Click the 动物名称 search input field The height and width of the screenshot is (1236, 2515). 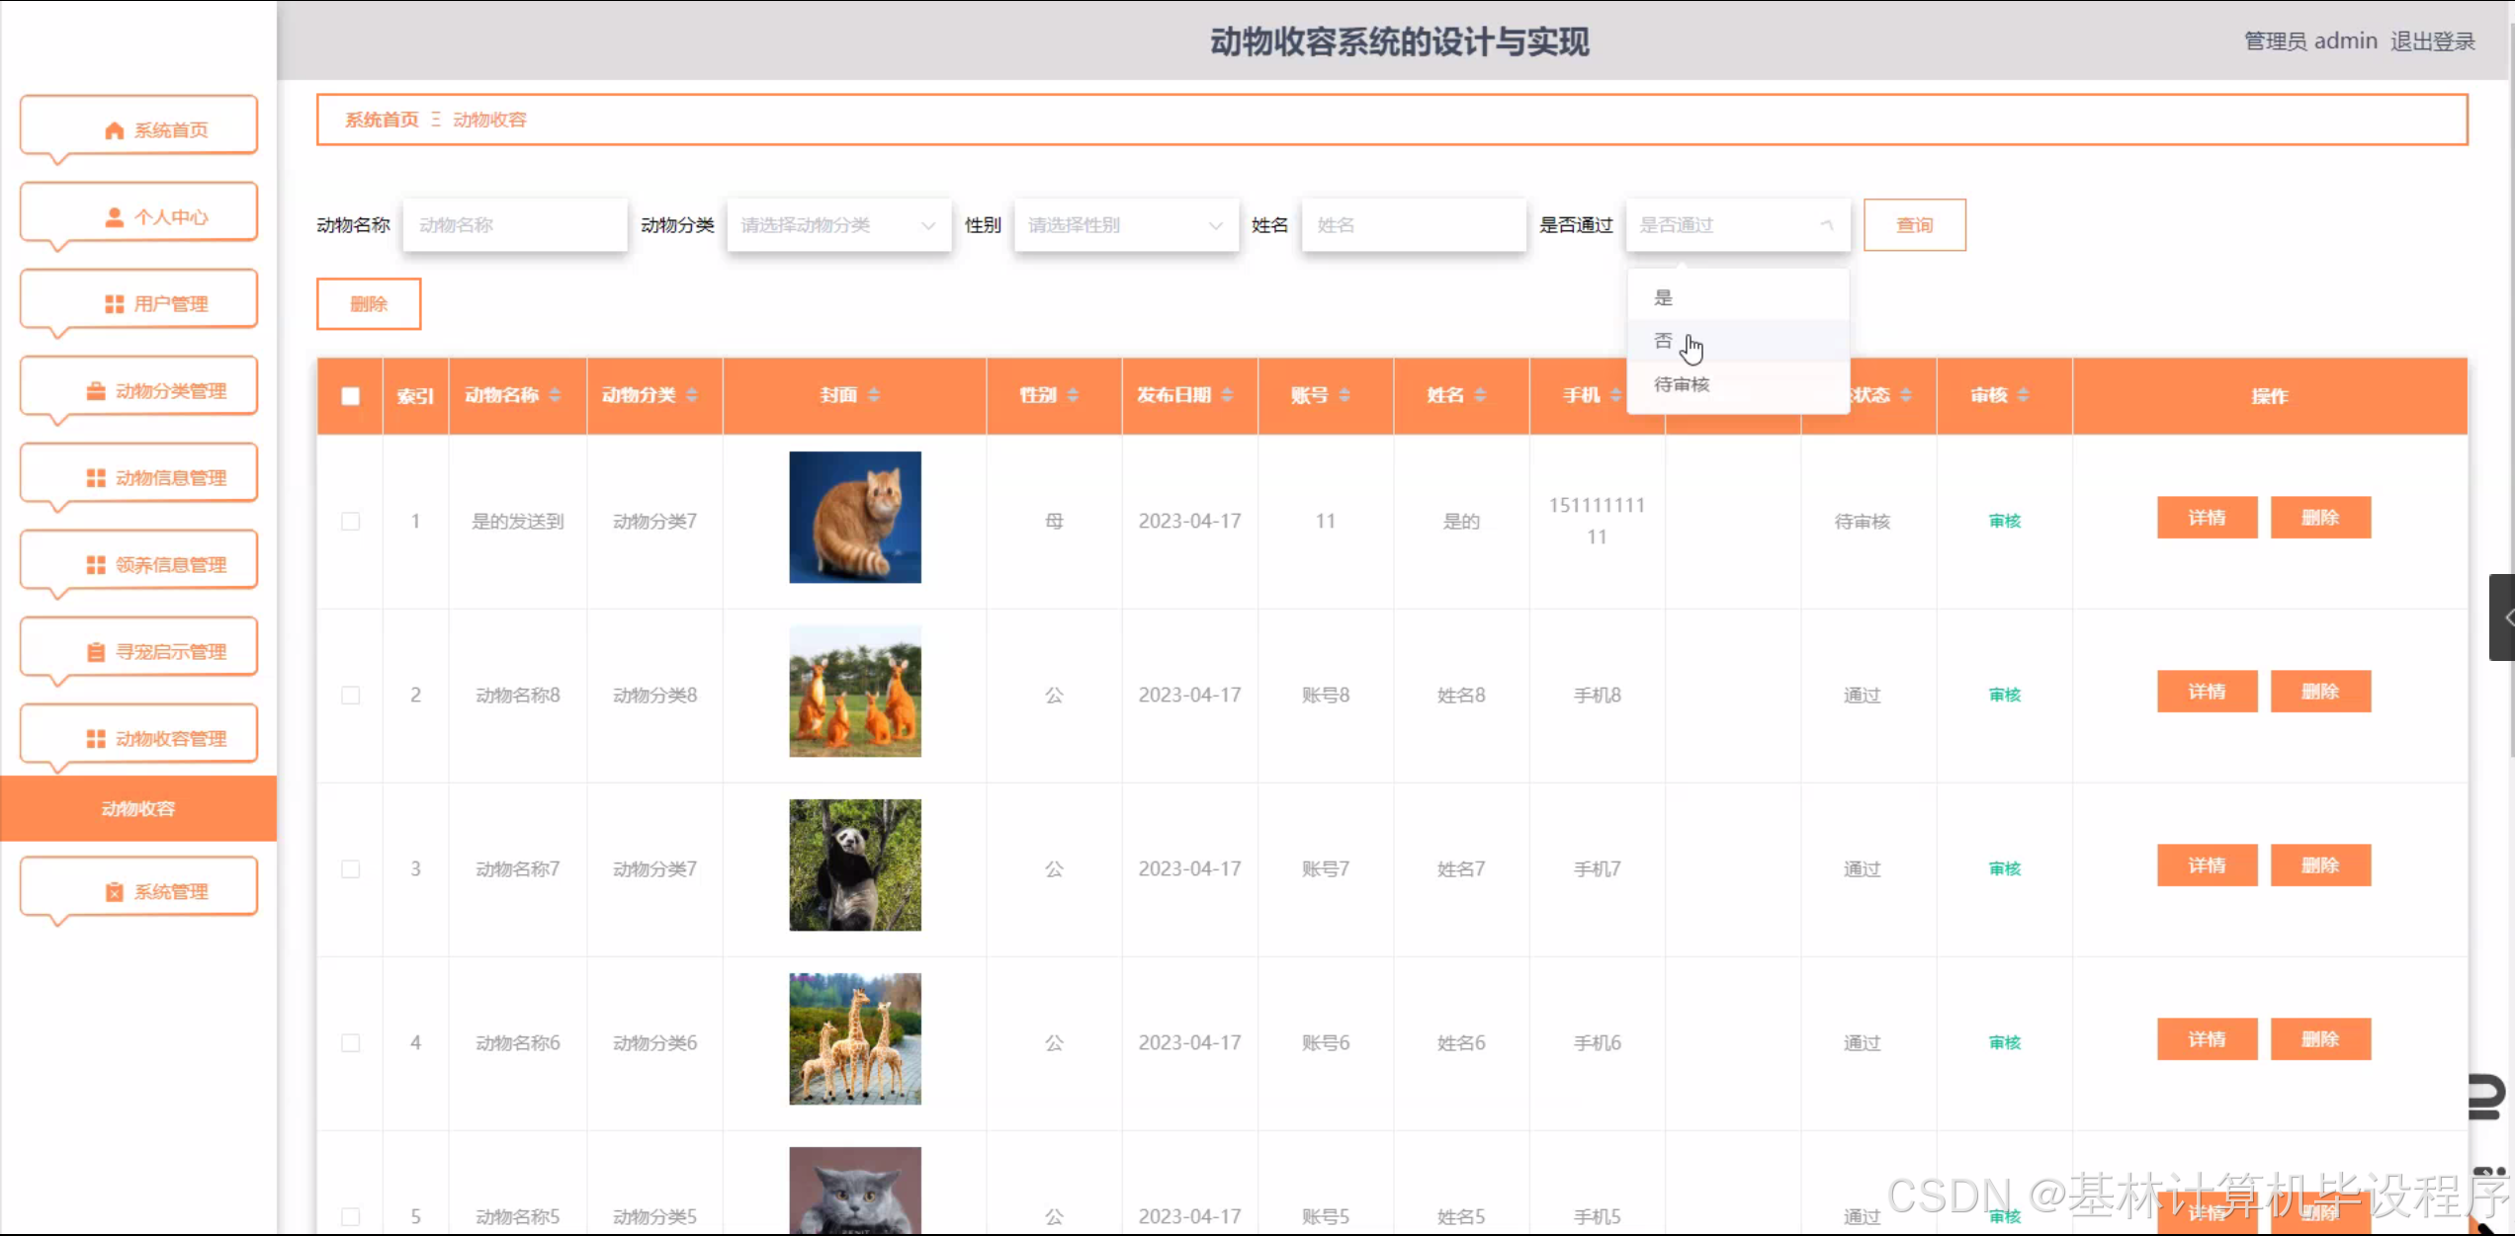point(514,225)
